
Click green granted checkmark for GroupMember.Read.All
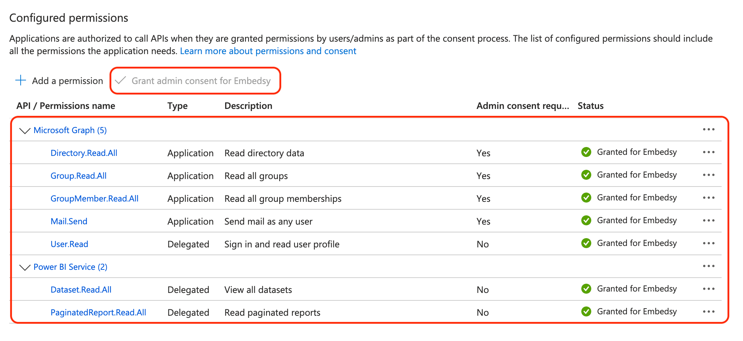(x=586, y=198)
